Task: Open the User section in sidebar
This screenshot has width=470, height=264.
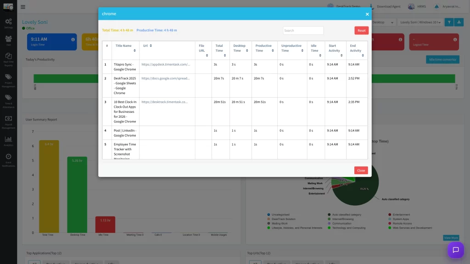Action: [x=8, y=41]
